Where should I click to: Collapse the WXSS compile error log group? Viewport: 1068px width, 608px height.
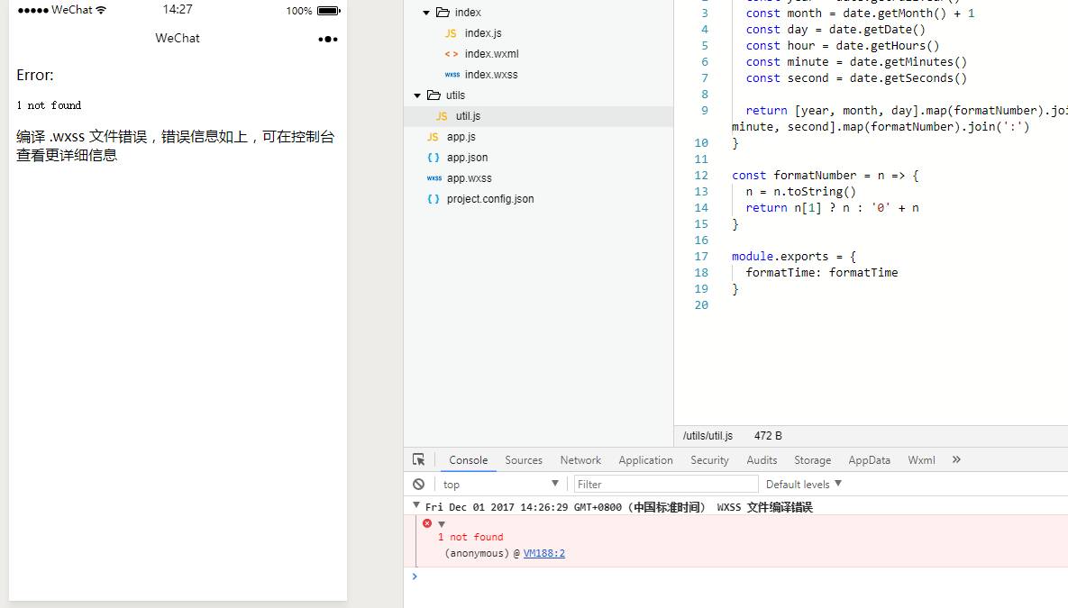tap(416, 505)
